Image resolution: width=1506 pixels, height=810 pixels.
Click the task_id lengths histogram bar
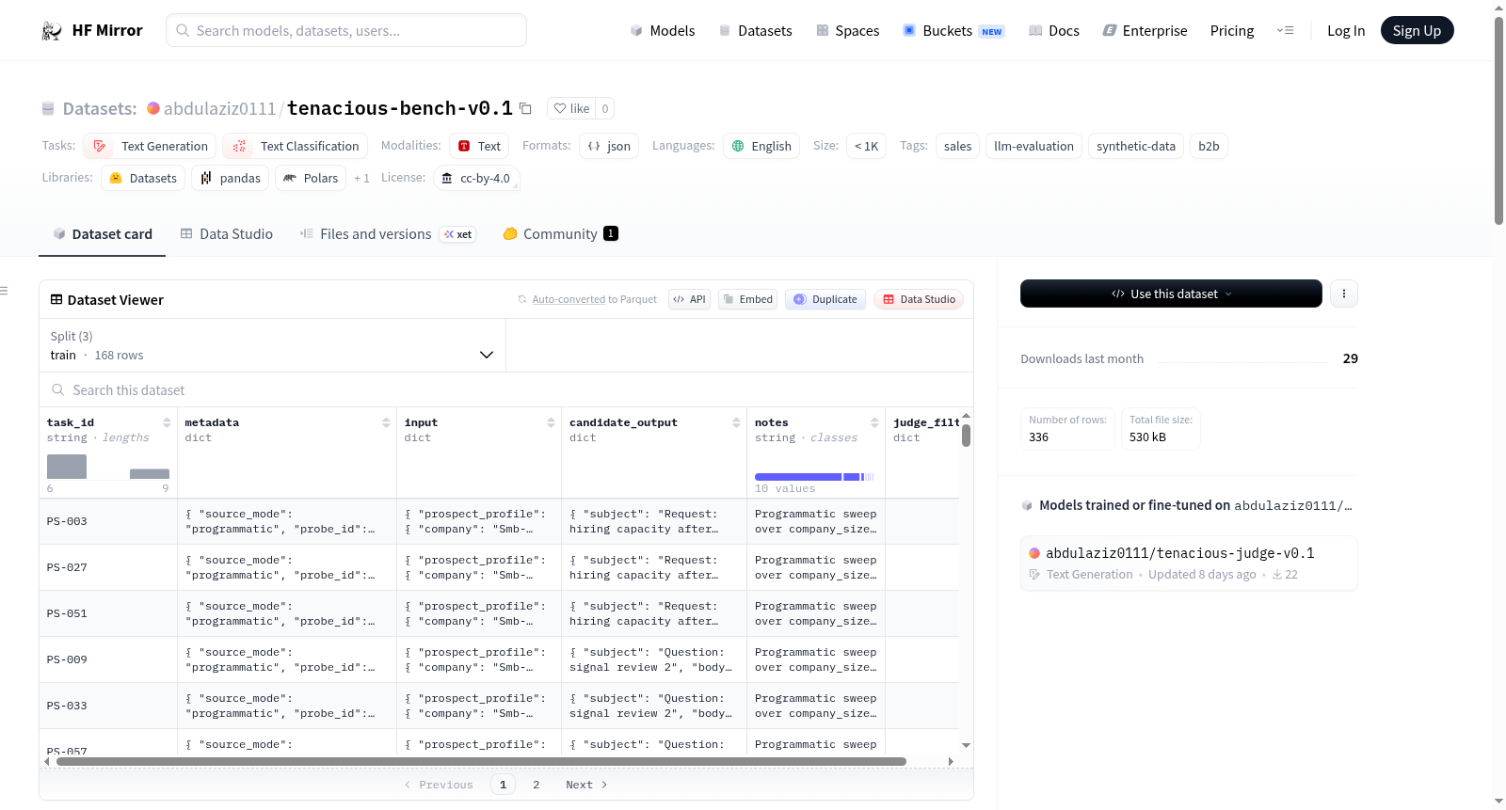pyautogui.click(x=67, y=467)
